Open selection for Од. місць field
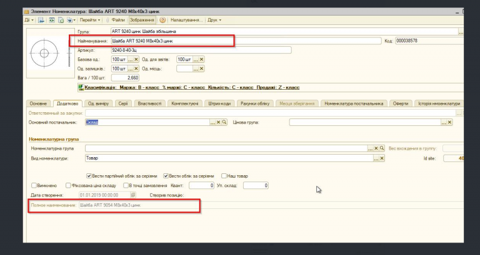The height and width of the screenshot is (255, 480). tap(195, 69)
